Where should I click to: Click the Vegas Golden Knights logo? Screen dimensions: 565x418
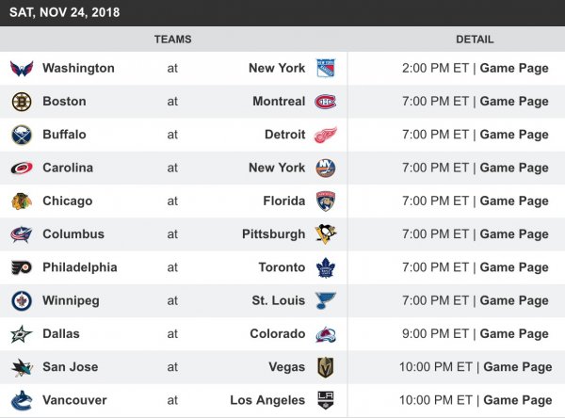tap(326, 367)
